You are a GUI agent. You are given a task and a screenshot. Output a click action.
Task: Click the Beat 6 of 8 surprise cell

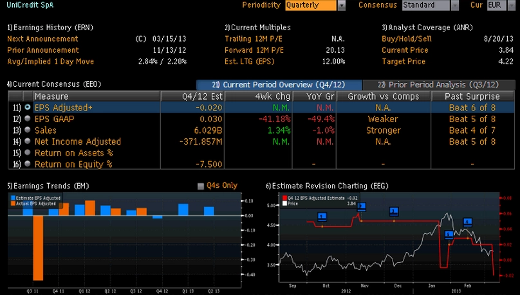coord(472,107)
